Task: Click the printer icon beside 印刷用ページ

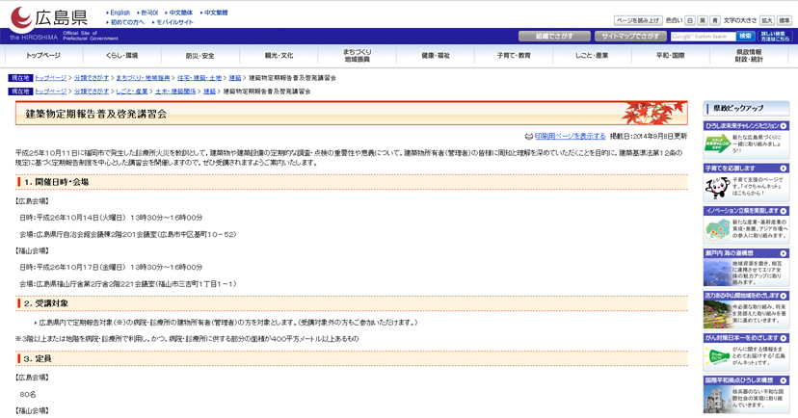Action: pos(529,136)
